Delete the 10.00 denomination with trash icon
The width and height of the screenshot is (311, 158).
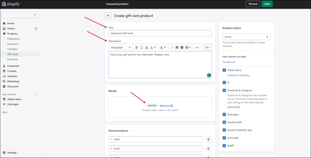(208, 139)
